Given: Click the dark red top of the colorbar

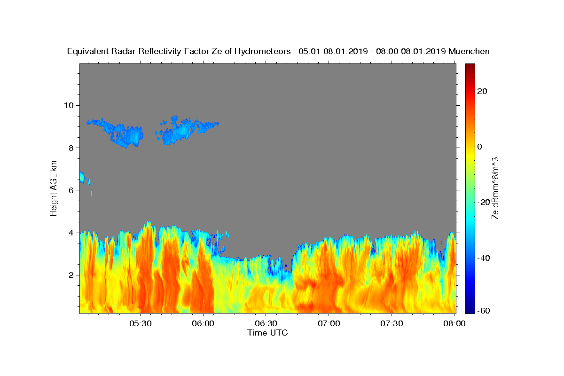Looking at the screenshot, I should (x=470, y=67).
